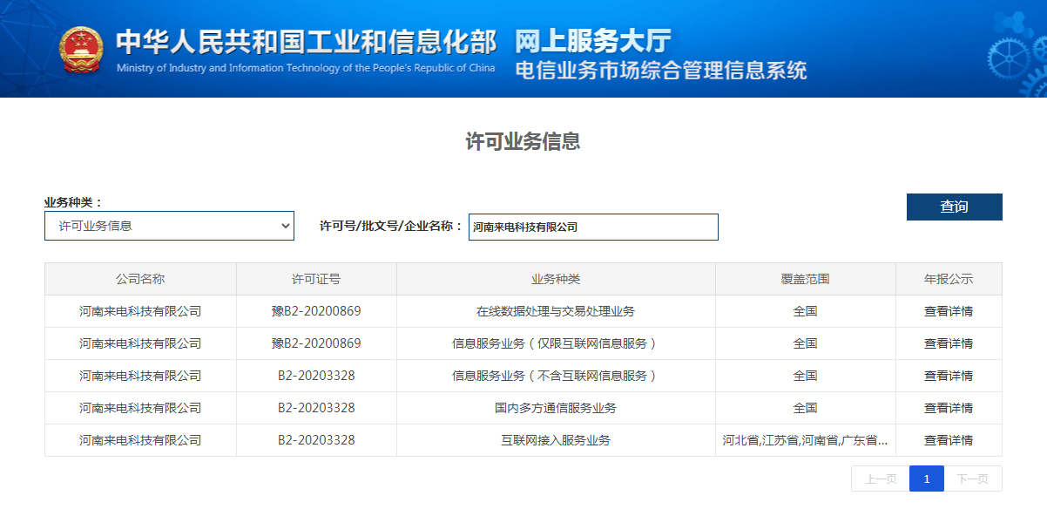Select 信息服务业务（不含互联网信息服务）cell

(556, 376)
